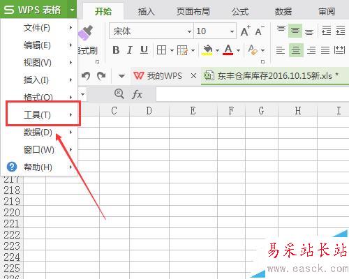This screenshot has height=279, width=349.
Task: Toggle italic formatting
Action: coord(130,50)
